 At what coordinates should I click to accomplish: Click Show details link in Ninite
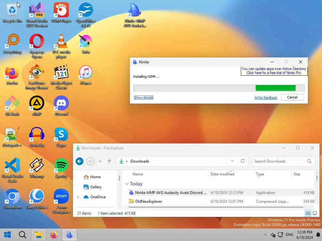click(x=143, y=98)
